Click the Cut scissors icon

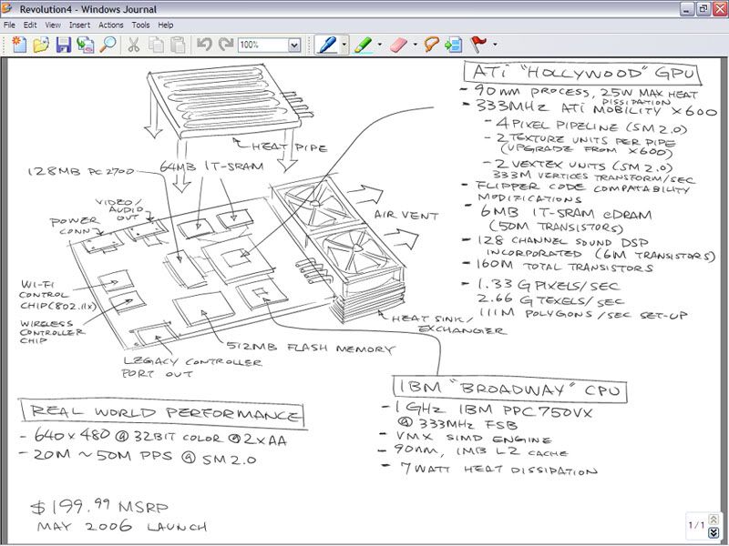[x=133, y=45]
